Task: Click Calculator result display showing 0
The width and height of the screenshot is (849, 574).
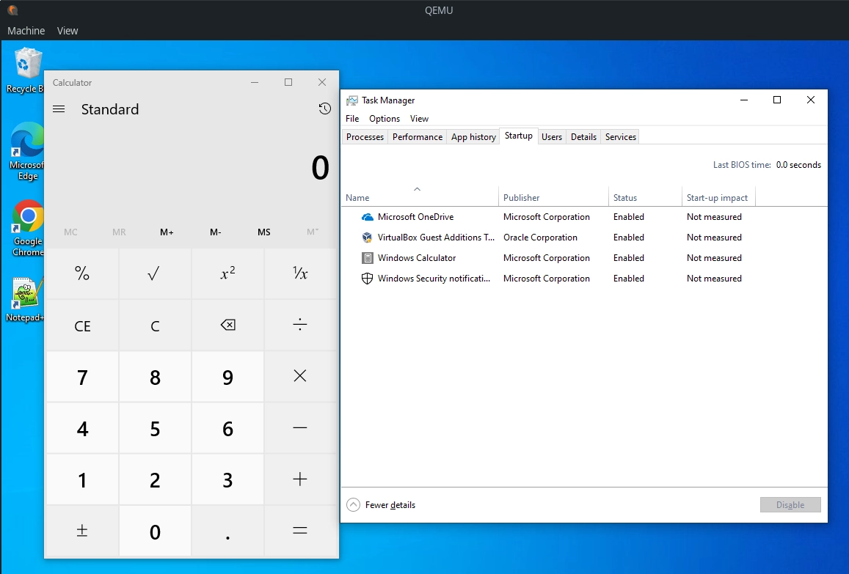Action: [320, 168]
